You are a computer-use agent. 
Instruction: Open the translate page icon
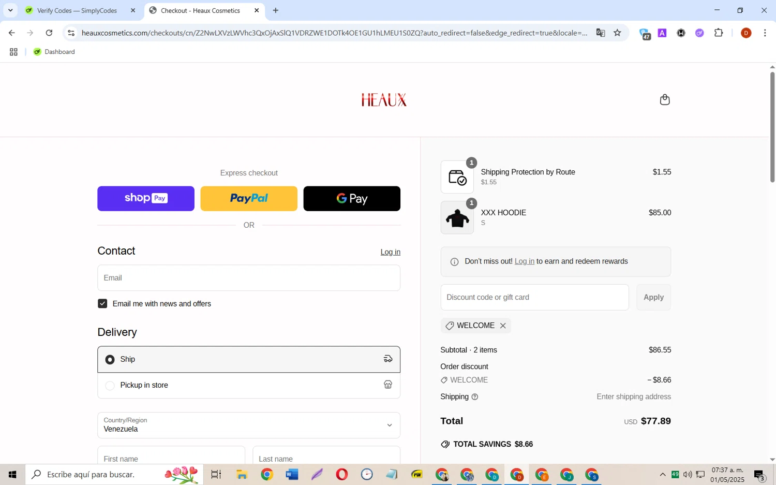600,33
